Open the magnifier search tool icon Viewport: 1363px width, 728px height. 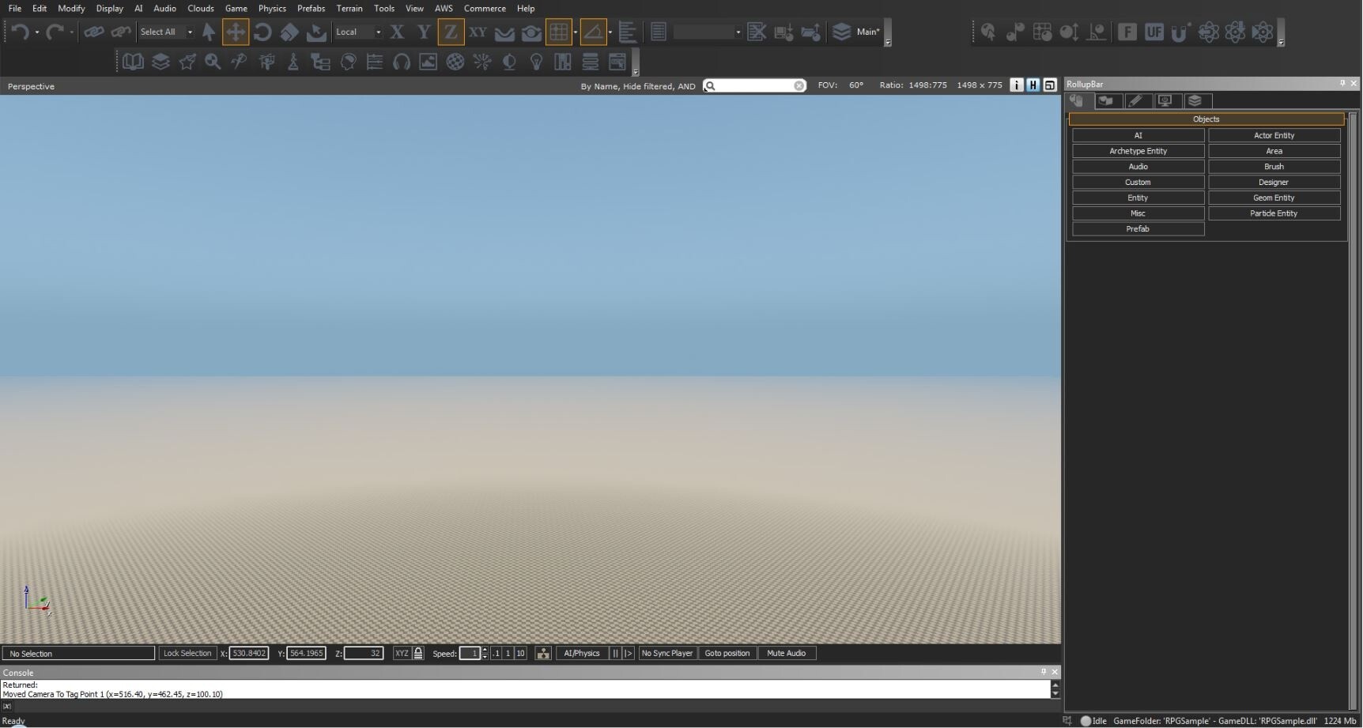(x=213, y=62)
